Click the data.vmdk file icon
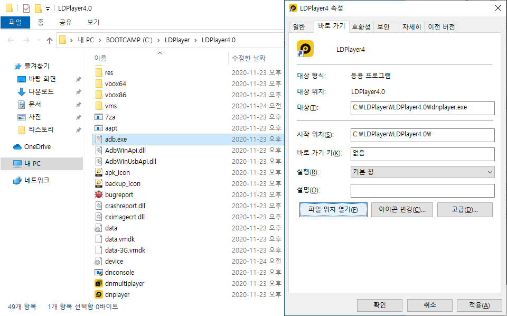 99,239
